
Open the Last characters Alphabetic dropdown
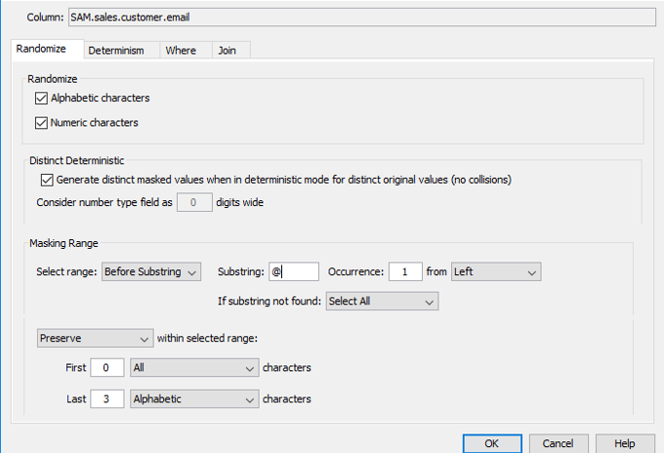(192, 399)
